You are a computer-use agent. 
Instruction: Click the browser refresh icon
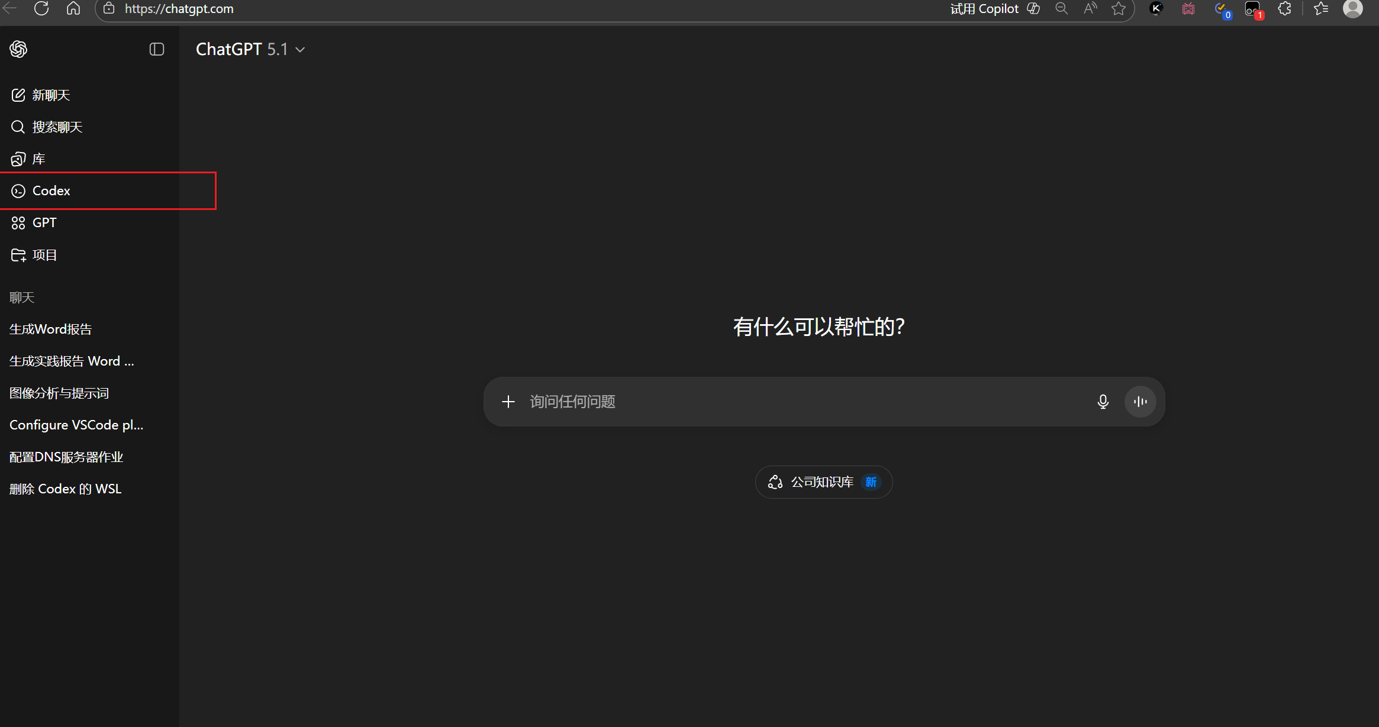click(41, 9)
